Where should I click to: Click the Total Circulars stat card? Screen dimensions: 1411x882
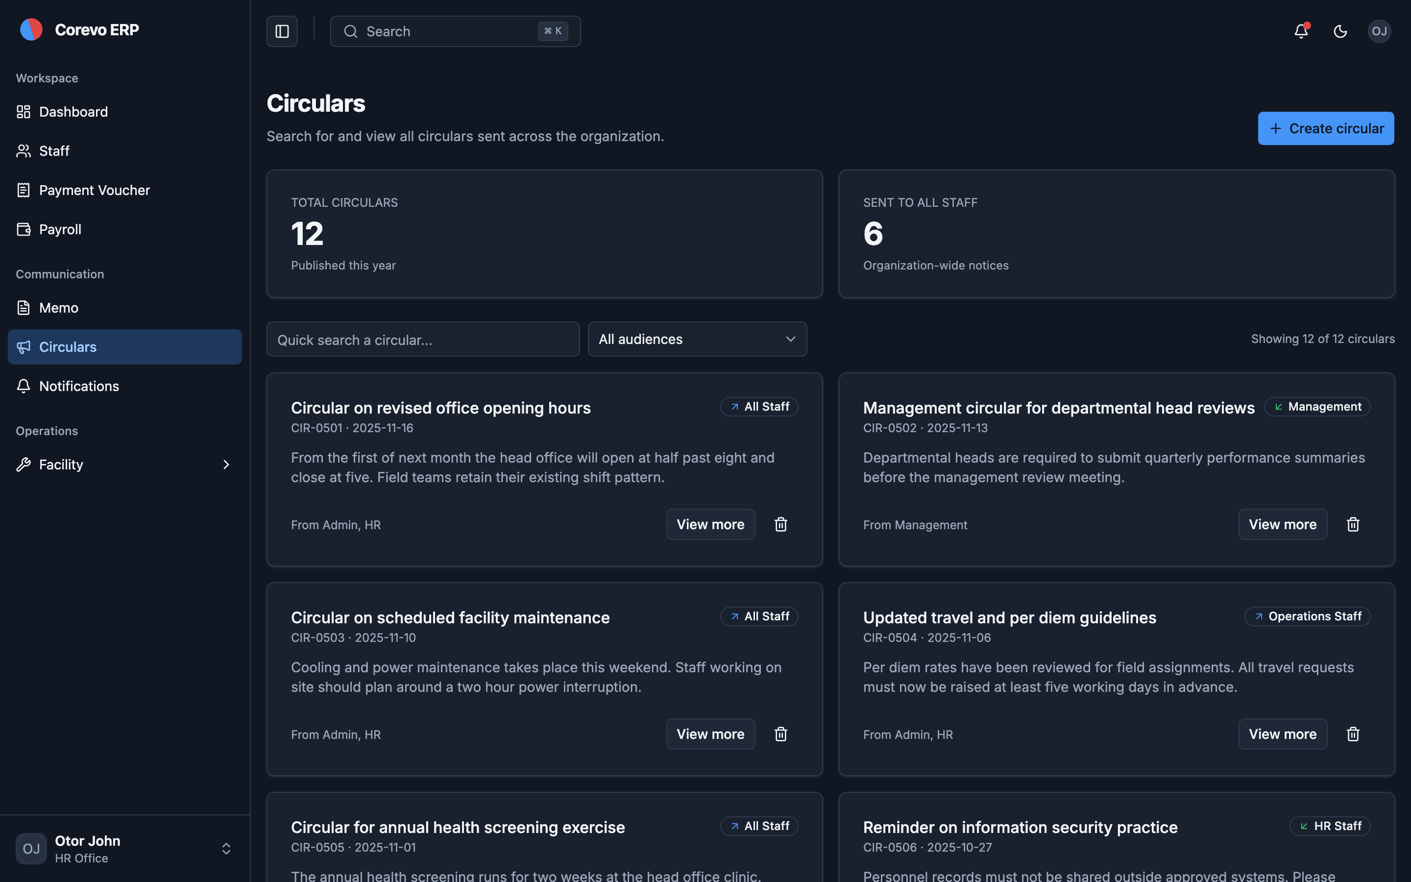pos(545,234)
